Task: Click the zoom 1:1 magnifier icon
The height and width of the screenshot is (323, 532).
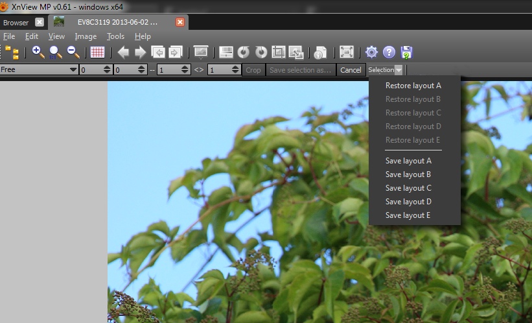Action: tap(55, 53)
